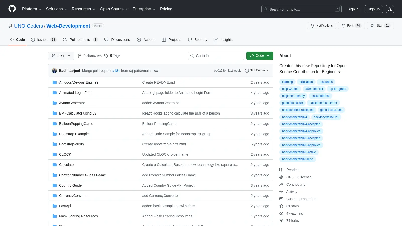Click the Issues tab icon
Viewport: 402px width, 226px height.
tap(33, 40)
